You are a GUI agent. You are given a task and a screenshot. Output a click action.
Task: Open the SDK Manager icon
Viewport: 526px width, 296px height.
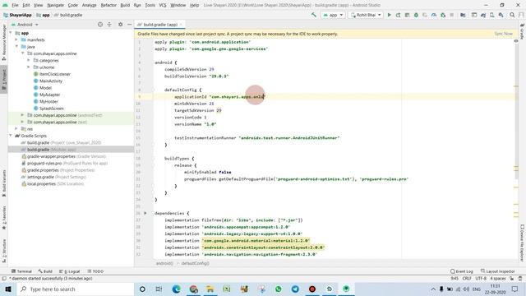tap(501, 15)
